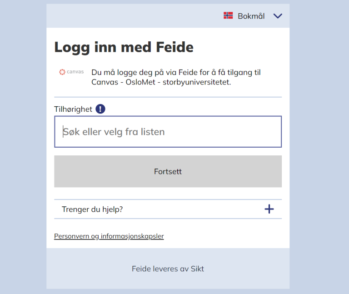Click the plus icon beside help
The image size is (349, 294).
click(x=269, y=209)
